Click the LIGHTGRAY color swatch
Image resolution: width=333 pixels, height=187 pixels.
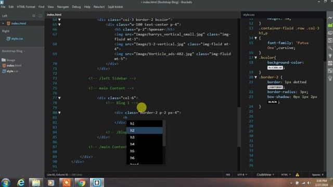point(275,87)
